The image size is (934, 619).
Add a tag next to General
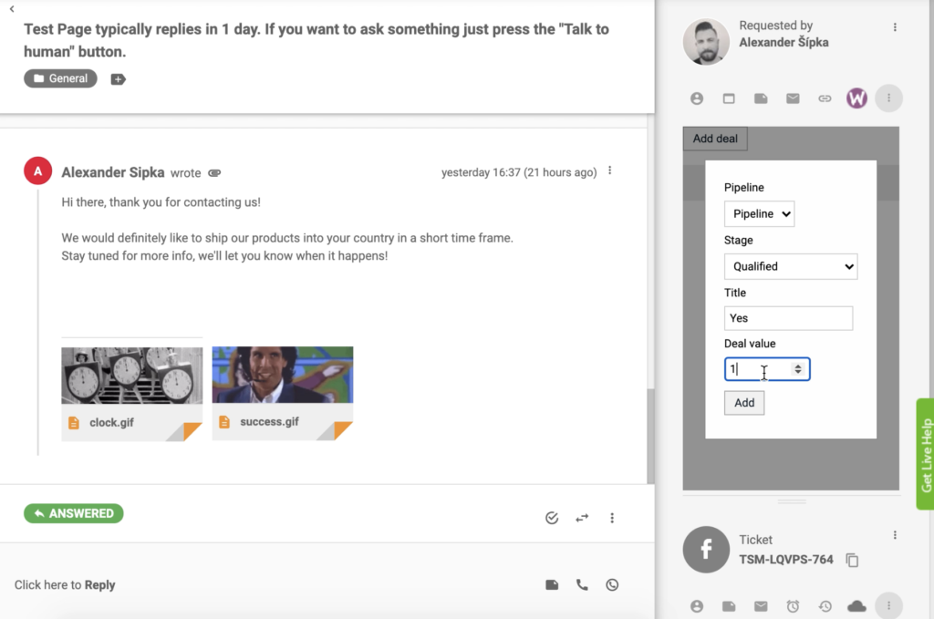coord(118,79)
